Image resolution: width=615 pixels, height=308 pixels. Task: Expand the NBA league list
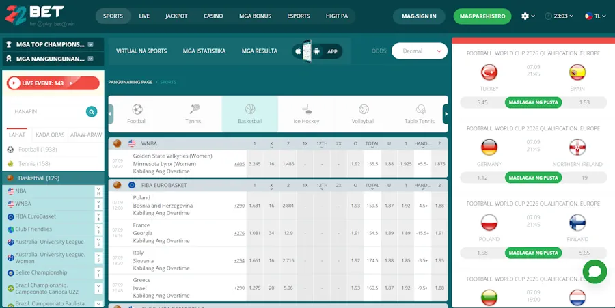coord(98,191)
